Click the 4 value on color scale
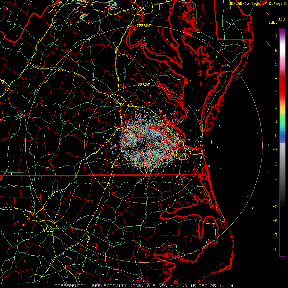 (x=276, y=79)
